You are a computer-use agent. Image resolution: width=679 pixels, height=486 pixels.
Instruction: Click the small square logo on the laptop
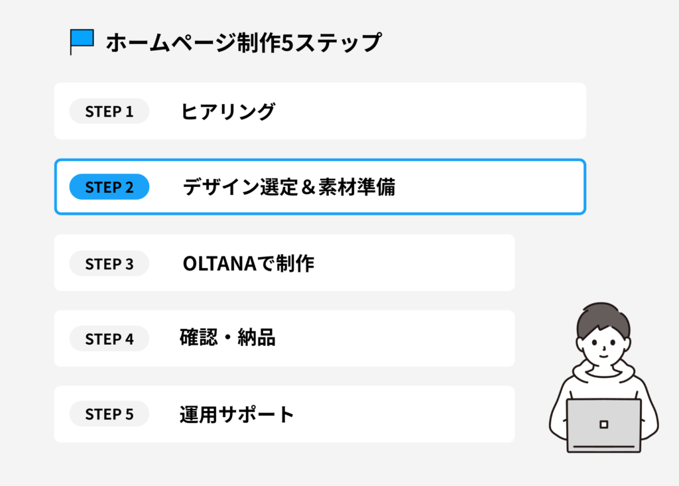(603, 424)
